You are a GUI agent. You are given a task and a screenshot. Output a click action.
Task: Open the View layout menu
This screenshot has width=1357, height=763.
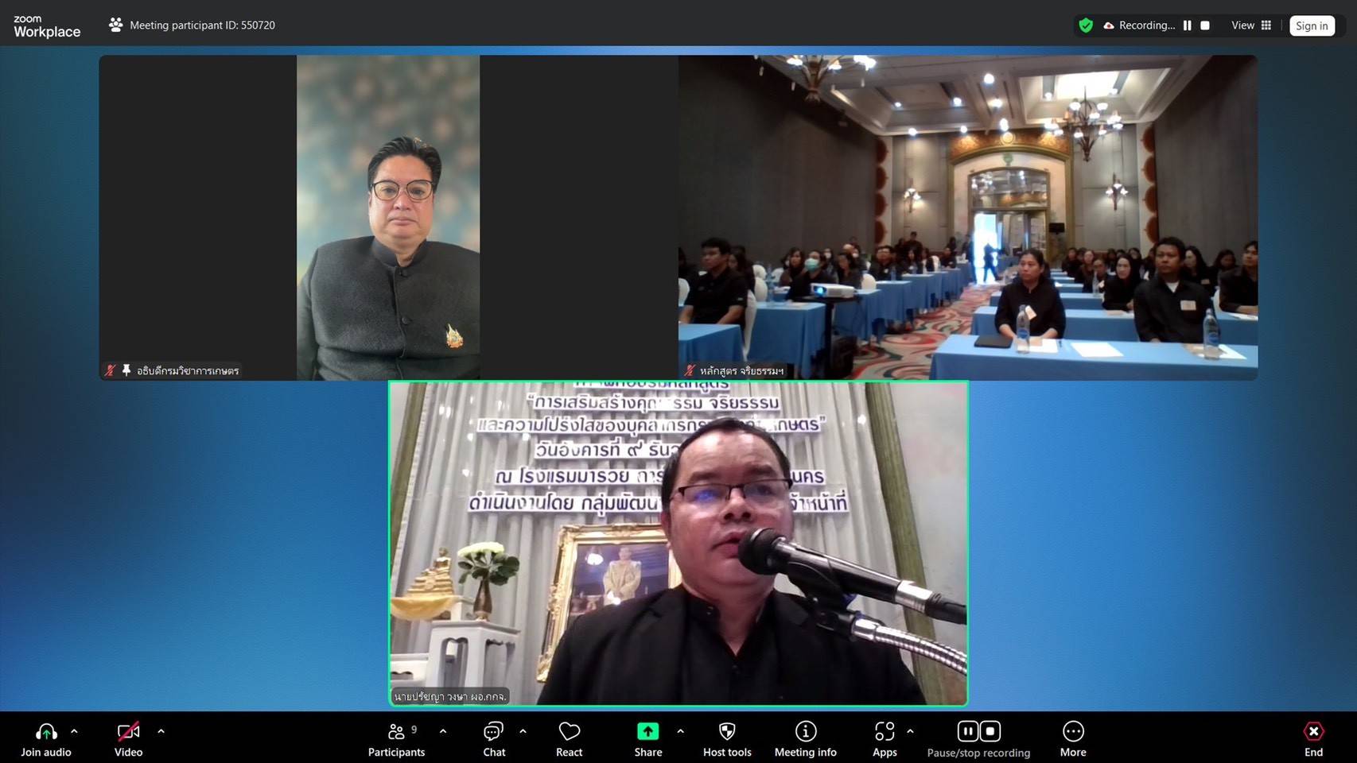tap(1251, 25)
